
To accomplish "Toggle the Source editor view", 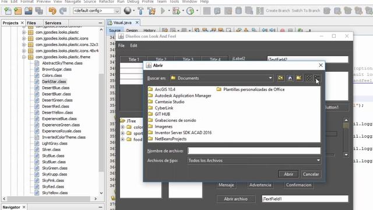I will [x=115, y=30].
